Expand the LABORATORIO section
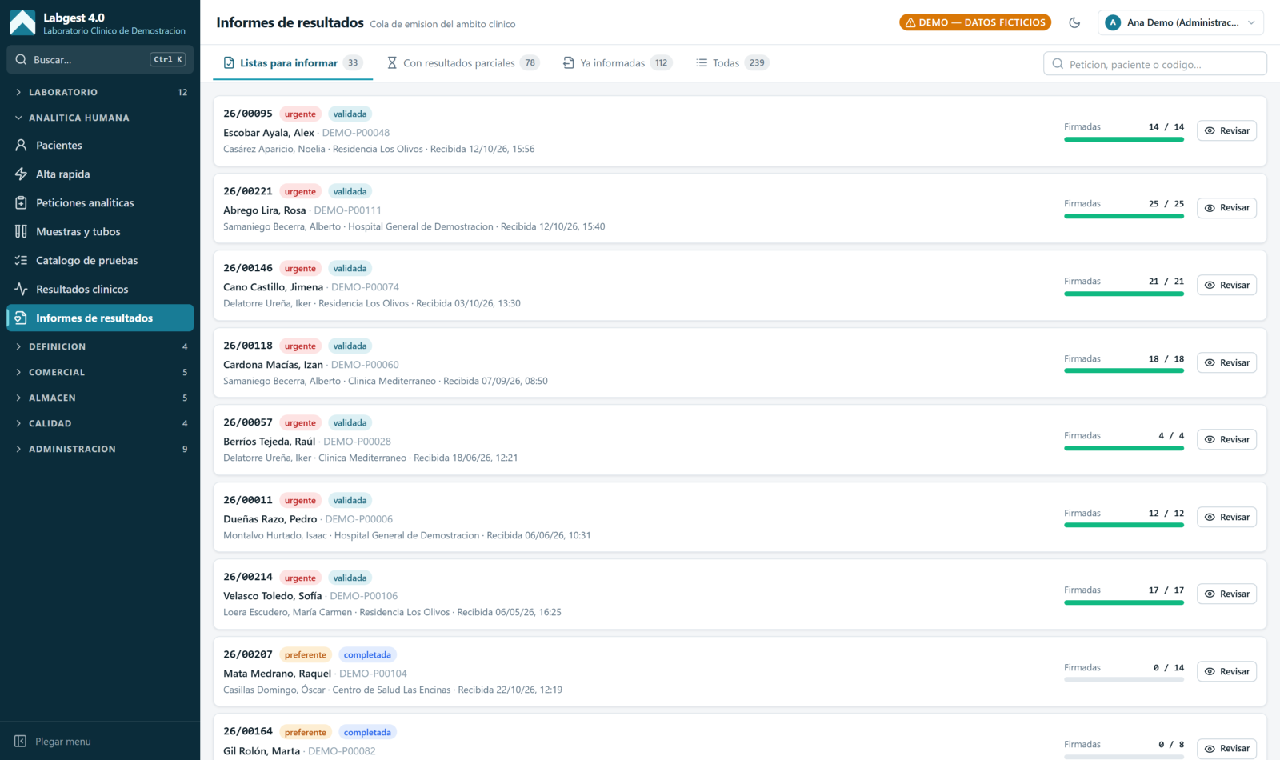Viewport: 1280px width, 760px height. tap(100, 92)
